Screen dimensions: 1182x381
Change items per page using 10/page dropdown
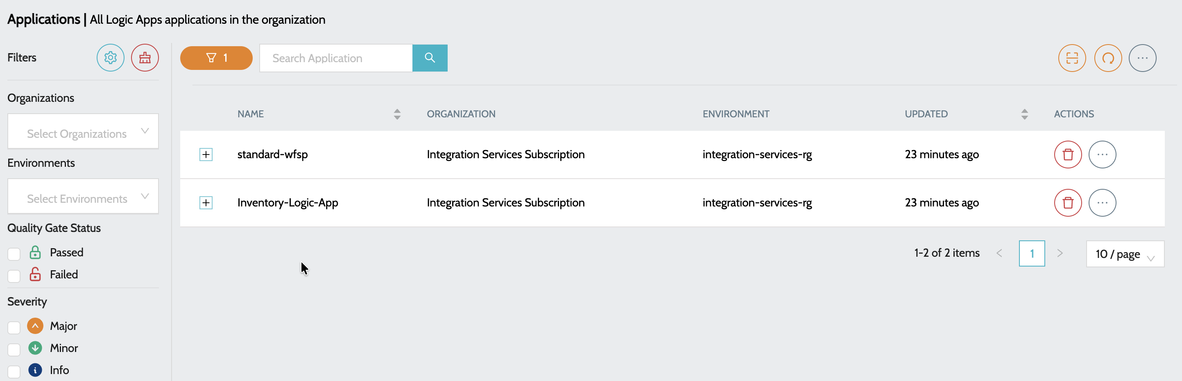(1125, 254)
